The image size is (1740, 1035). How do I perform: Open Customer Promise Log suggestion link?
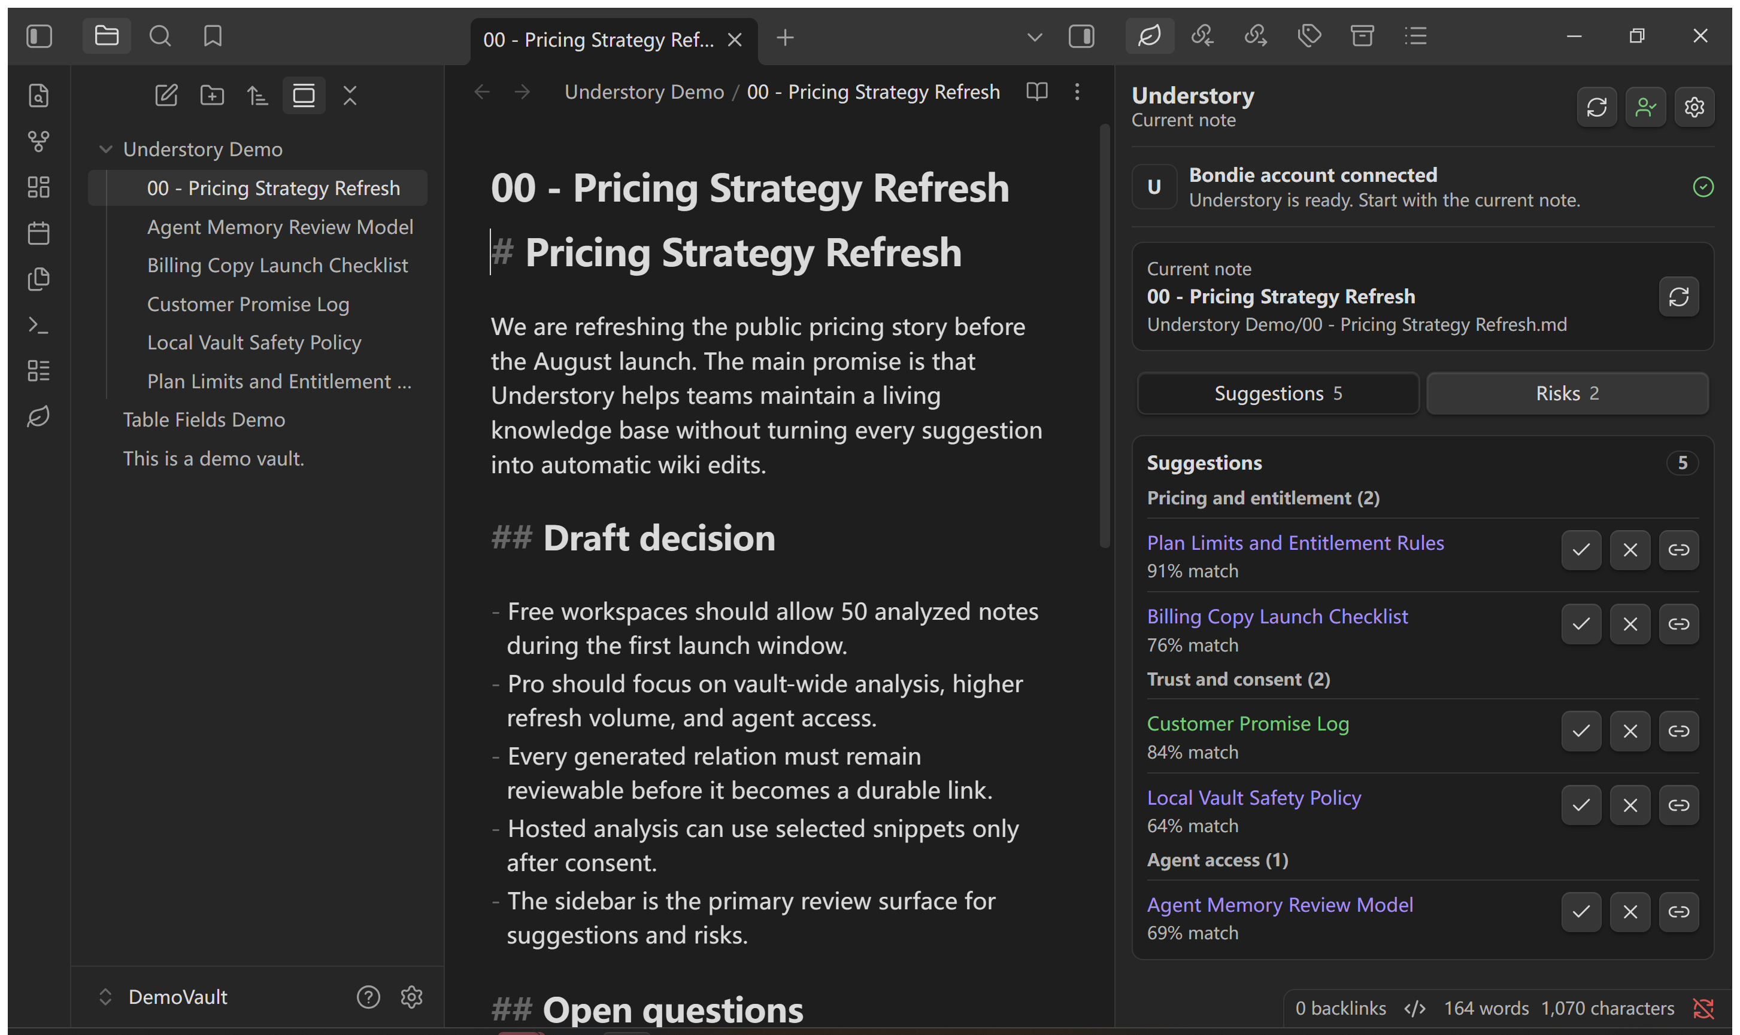coord(1248,723)
